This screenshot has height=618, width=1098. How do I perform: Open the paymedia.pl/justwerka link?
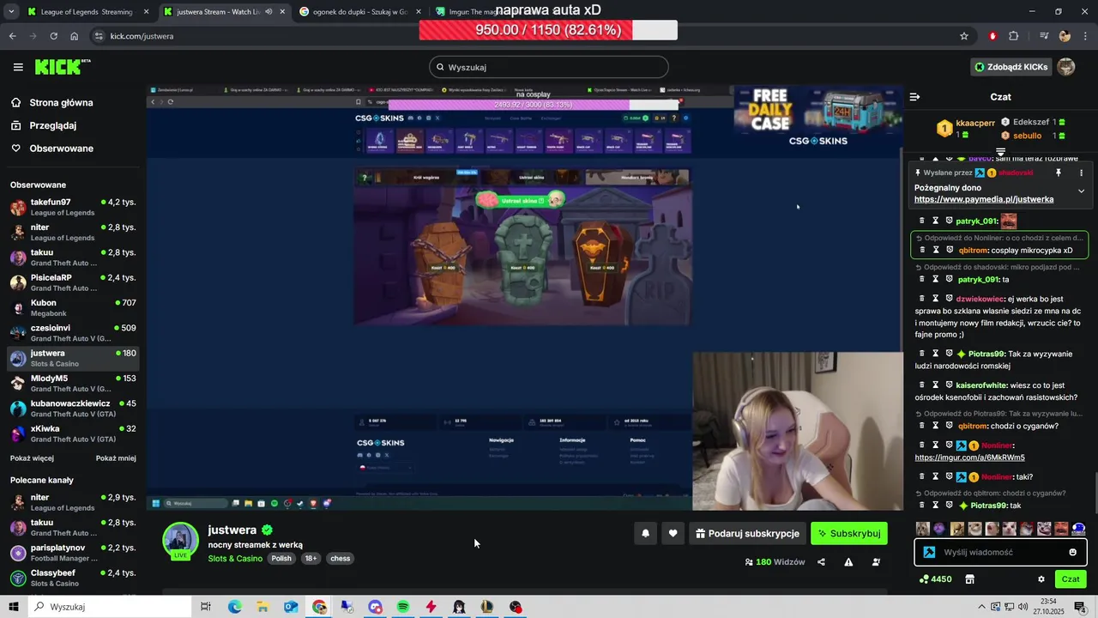pos(984,199)
